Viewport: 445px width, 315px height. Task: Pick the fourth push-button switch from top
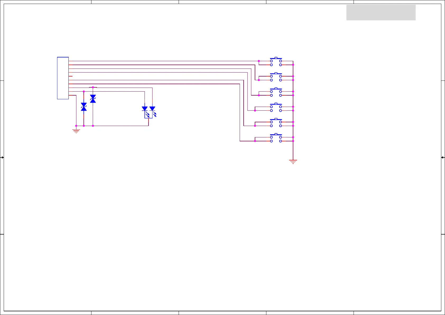point(276,107)
